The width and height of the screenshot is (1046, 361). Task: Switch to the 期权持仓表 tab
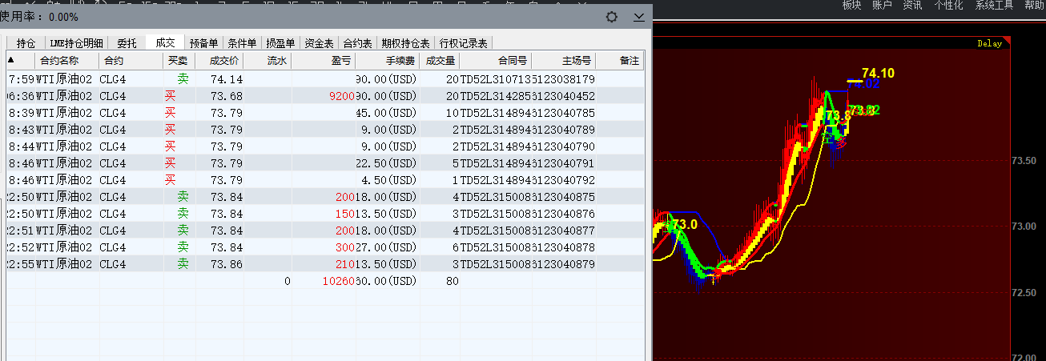click(405, 43)
